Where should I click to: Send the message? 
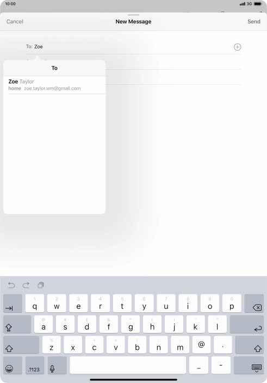254,22
